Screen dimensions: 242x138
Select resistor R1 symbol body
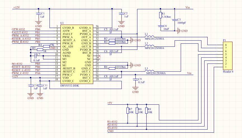tap(160, 15)
